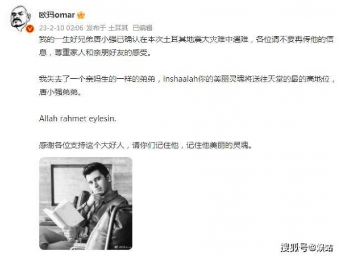Open the 23-2-10 02:06 timestamp link
341x257 pixels.
(61, 28)
